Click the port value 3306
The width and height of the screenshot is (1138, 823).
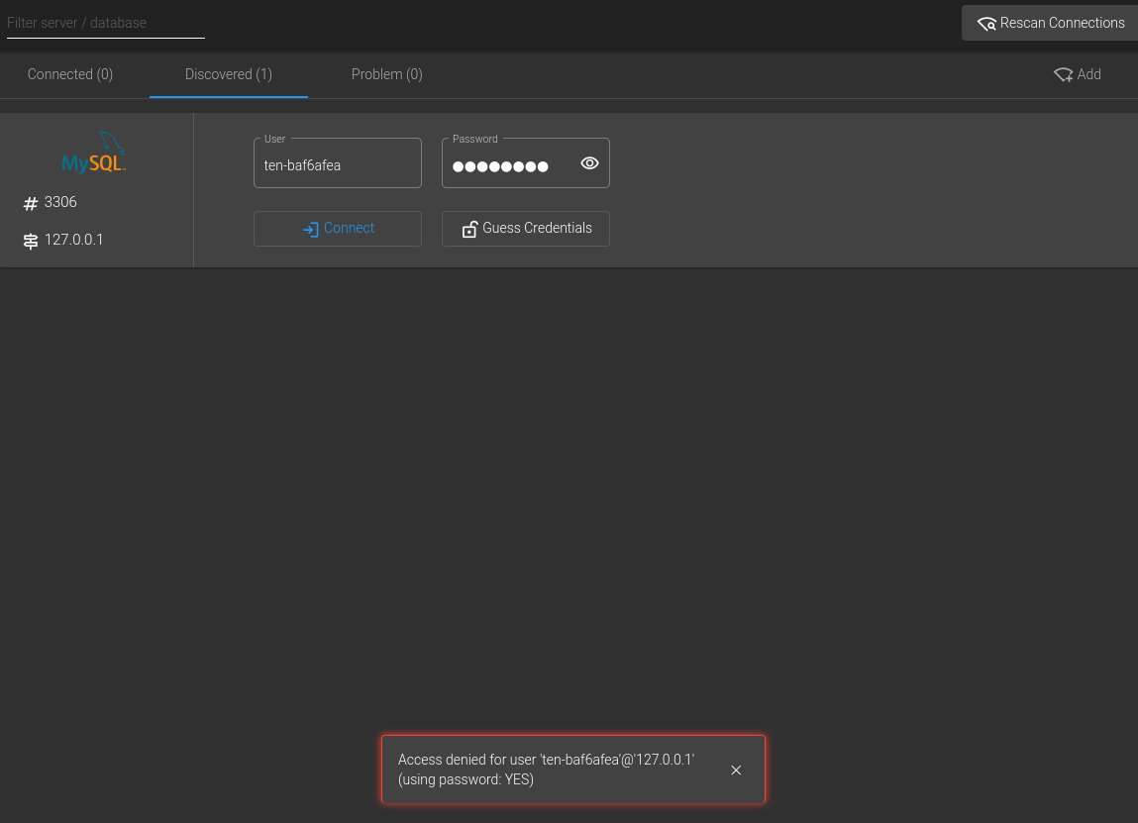[60, 202]
